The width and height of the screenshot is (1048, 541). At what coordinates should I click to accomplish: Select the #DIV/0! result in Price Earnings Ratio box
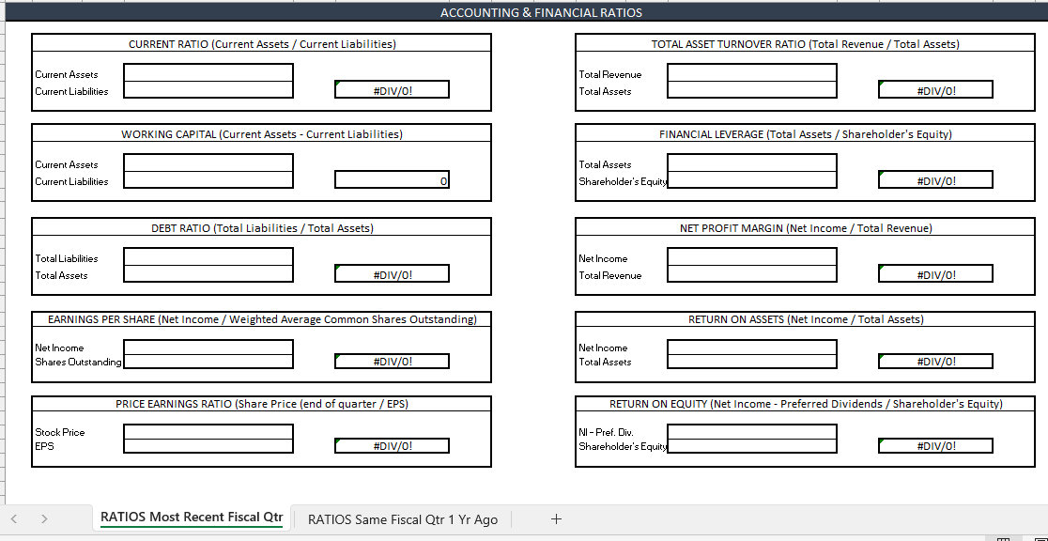click(x=392, y=446)
